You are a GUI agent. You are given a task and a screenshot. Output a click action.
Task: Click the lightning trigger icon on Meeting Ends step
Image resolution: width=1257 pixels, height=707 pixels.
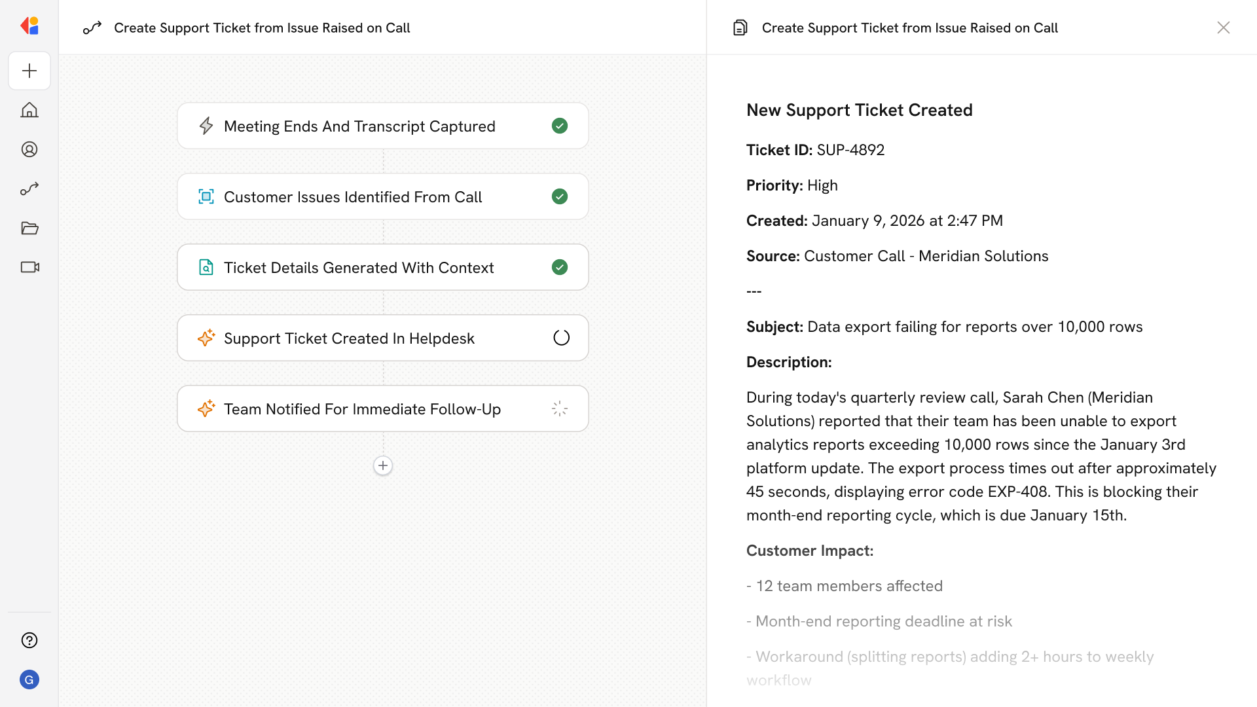point(206,126)
